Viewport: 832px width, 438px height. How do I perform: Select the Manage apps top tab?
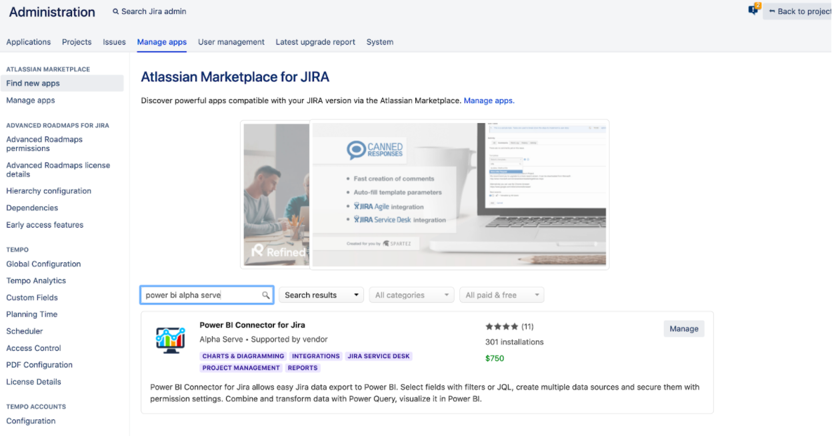(x=162, y=42)
